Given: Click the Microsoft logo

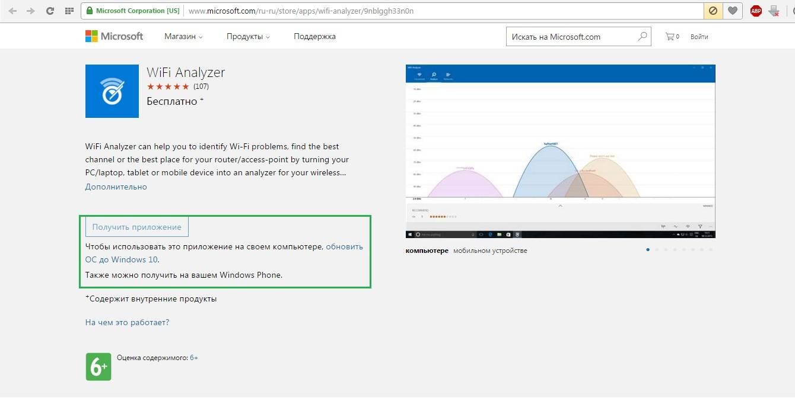Looking at the screenshot, I should [114, 36].
